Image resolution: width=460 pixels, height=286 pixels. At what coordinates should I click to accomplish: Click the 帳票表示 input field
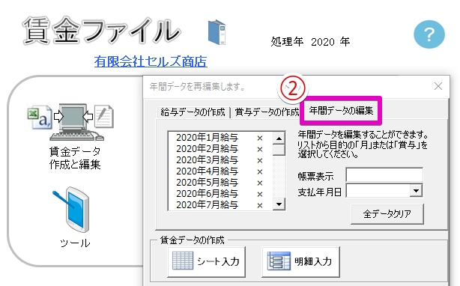(x=384, y=175)
